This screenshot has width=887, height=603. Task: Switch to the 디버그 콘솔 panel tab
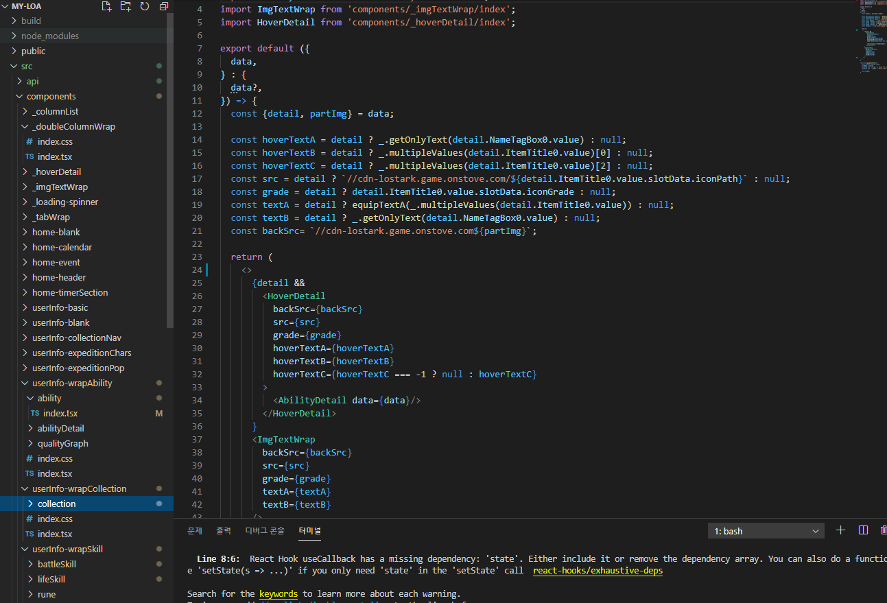265,531
